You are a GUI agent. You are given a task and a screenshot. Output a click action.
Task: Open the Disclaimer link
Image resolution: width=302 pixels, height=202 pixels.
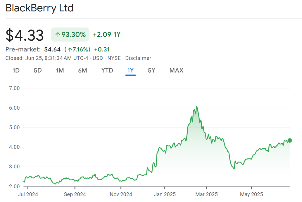138,58
